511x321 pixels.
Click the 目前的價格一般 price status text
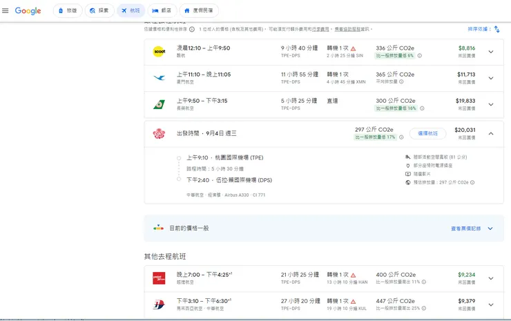click(x=189, y=228)
